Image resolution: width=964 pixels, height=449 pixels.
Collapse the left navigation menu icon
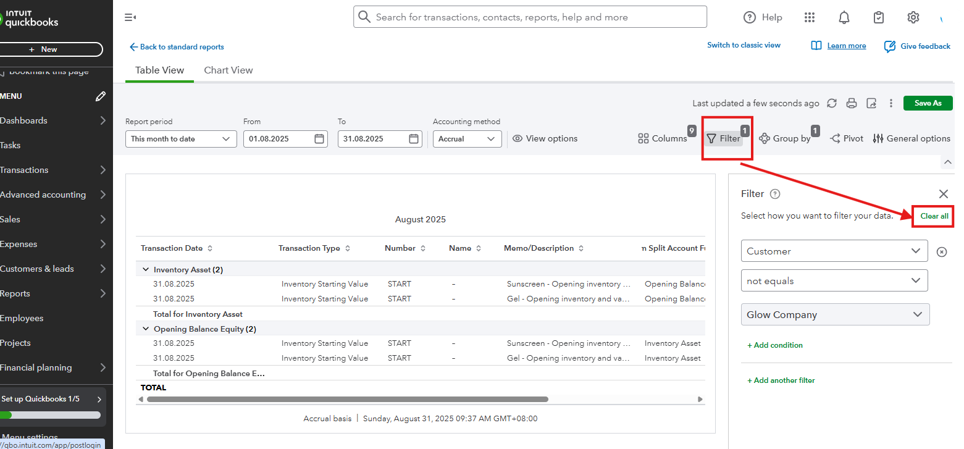[x=130, y=17]
